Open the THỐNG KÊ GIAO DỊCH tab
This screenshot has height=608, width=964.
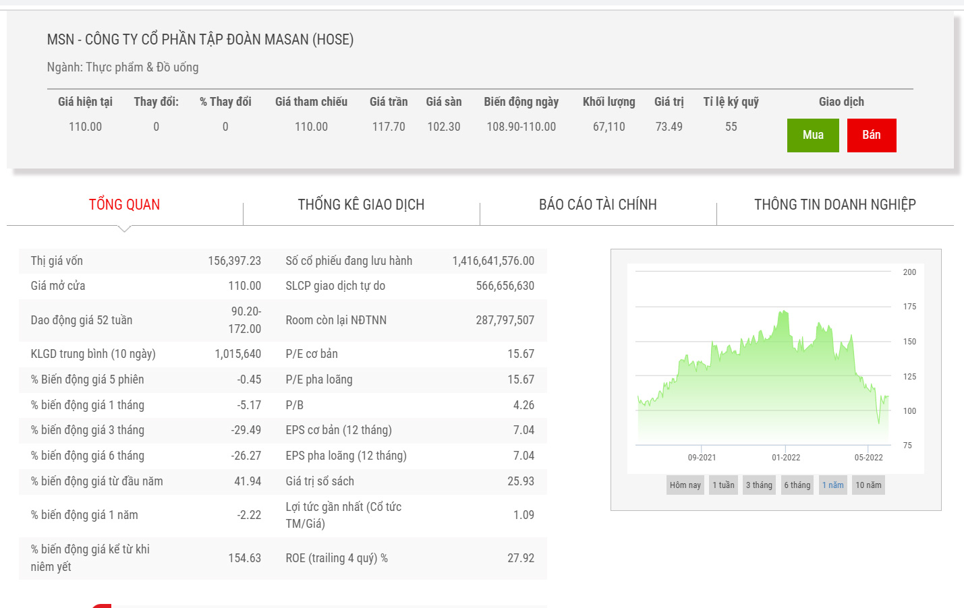point(361,205)
